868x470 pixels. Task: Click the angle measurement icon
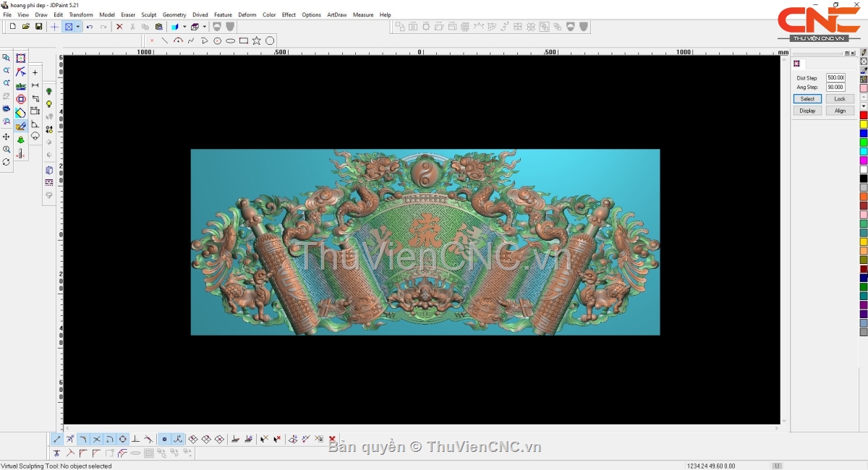(x=35, y=124)
